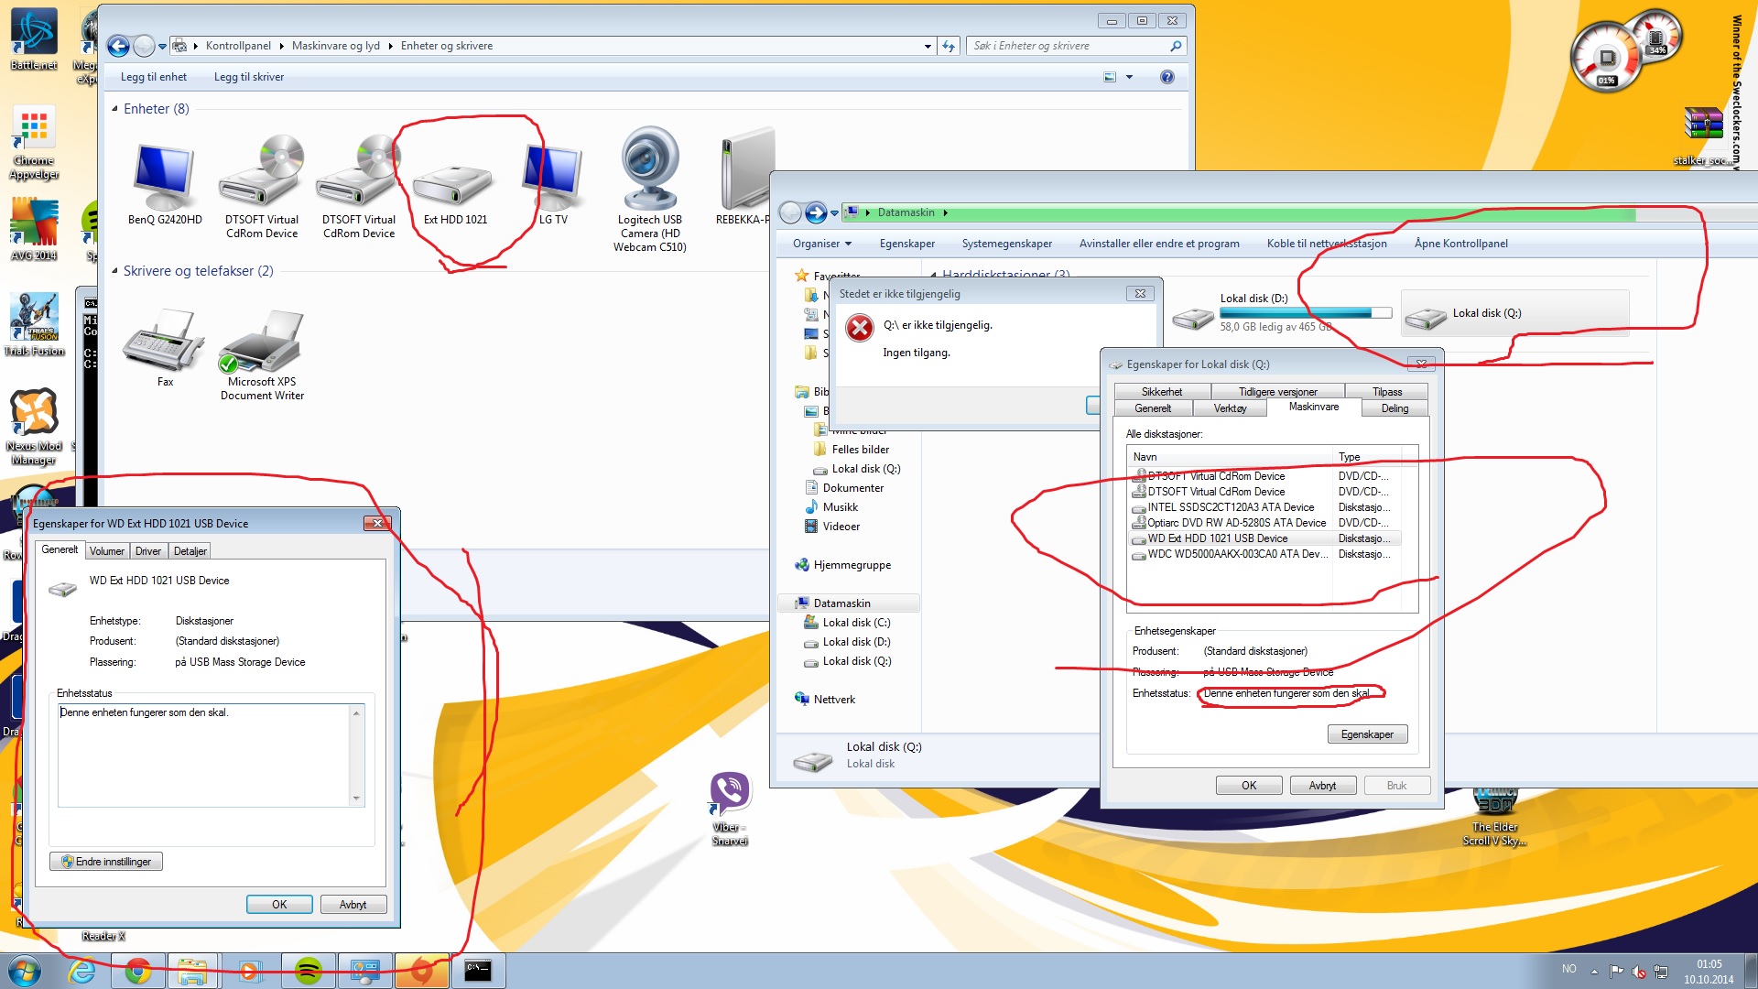Screen dimensions: 1758x989
Task: Open the AVG 2014 desktop icon
Action: pyautogui.click(x=34, y=229)
